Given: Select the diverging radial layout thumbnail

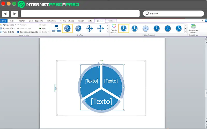Looking at the screenshot, I should 100,28.
